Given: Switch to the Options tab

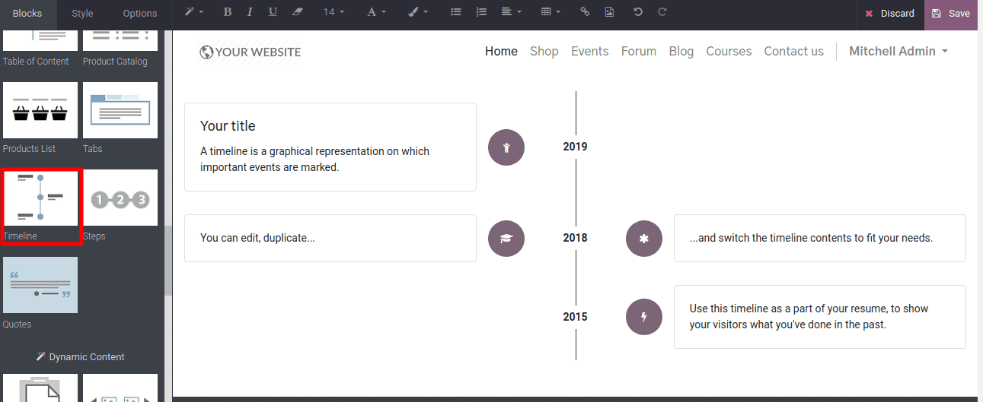Looking at the screenshot, I should (x=140, y=14).
